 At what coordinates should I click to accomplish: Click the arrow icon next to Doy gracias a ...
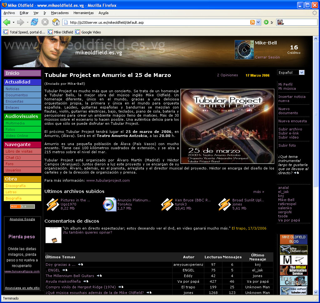[x=80, y=265]
